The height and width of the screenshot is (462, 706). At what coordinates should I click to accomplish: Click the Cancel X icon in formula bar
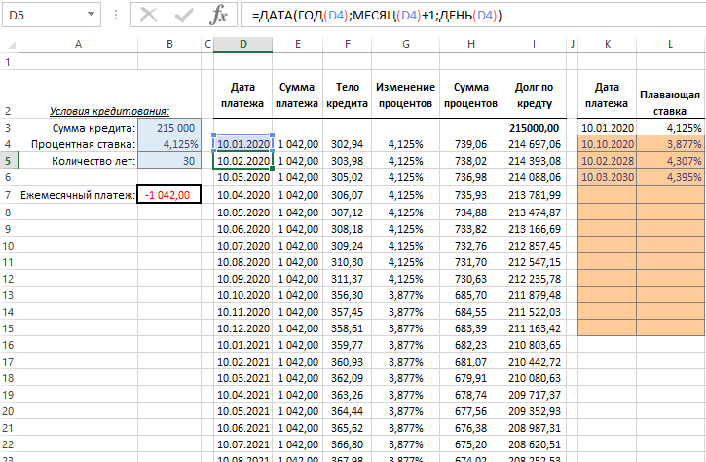pos(148,16)
